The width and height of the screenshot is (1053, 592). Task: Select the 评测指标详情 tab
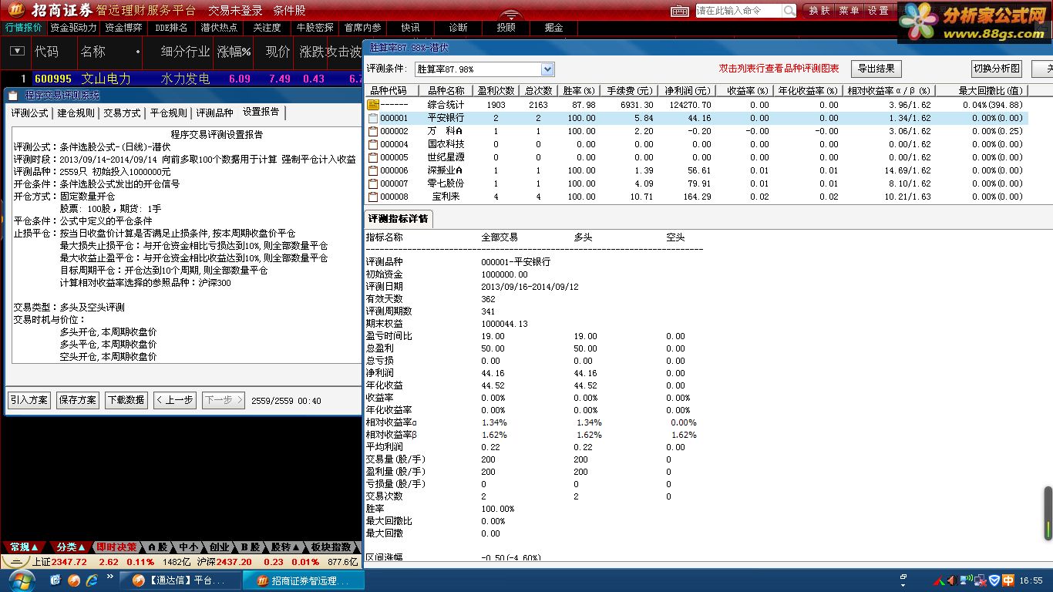(x=398, y=219)
